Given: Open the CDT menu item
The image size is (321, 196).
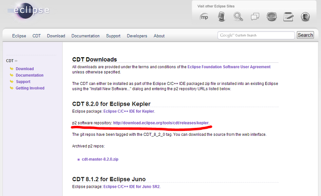Looking at the screenshot, I should coord(37,36).
